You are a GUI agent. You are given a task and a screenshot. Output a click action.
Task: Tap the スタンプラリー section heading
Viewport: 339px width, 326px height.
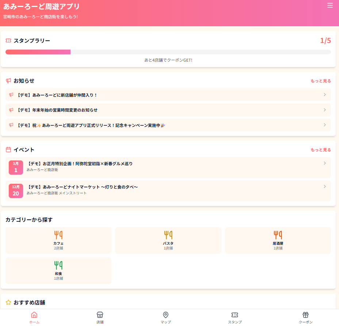31,40
